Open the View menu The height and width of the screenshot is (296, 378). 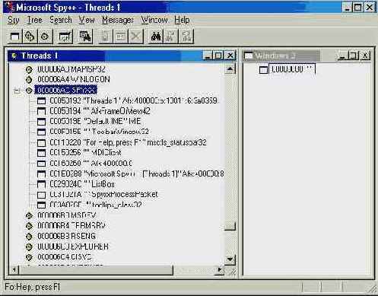pos(87,20)
